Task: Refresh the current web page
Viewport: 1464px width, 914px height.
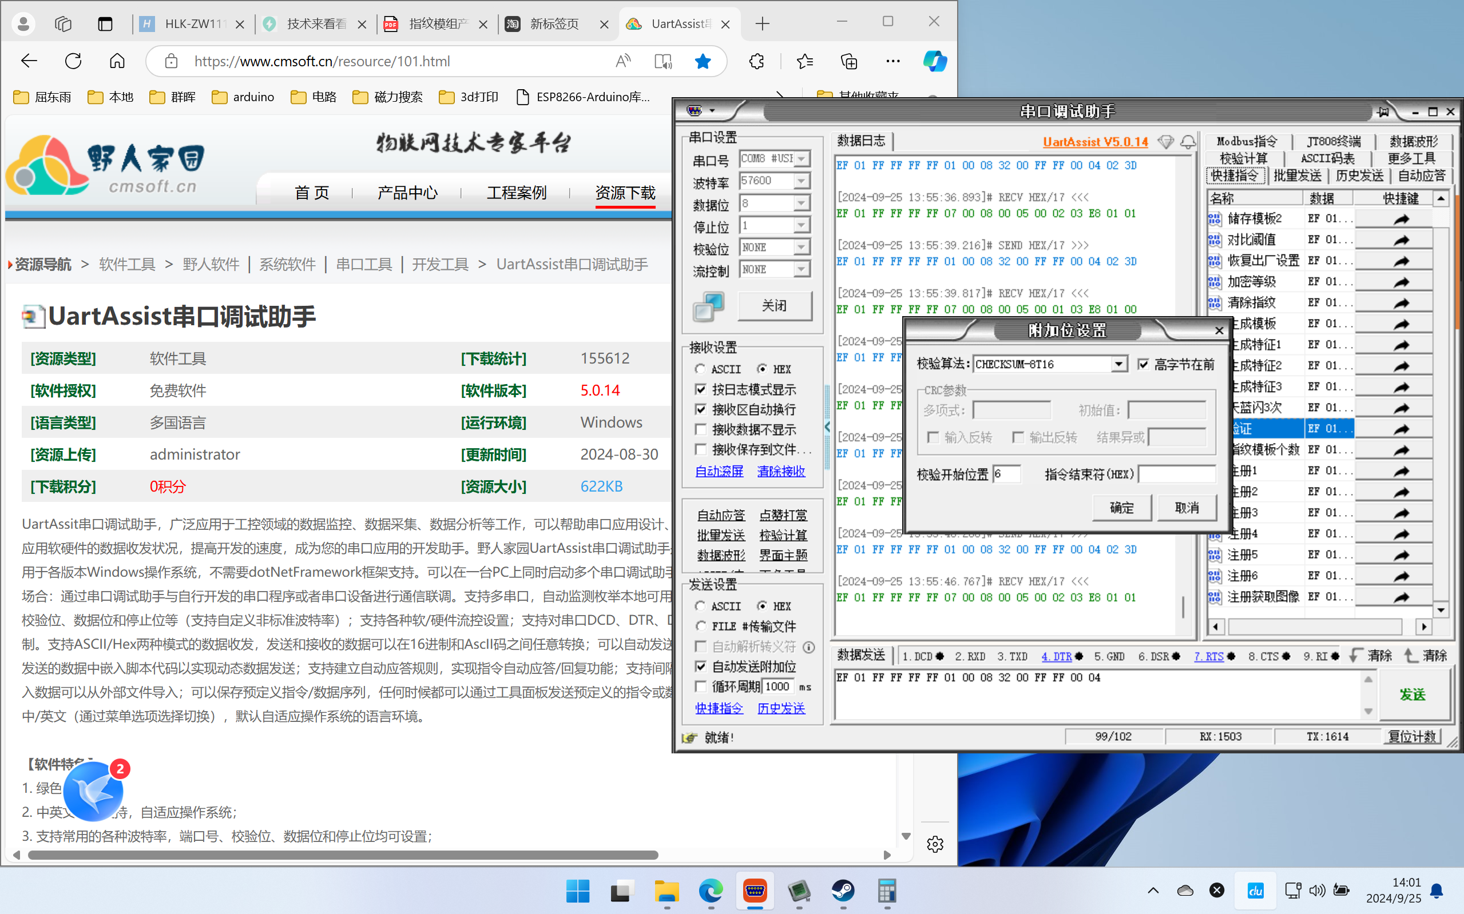Action: (73, 61)
